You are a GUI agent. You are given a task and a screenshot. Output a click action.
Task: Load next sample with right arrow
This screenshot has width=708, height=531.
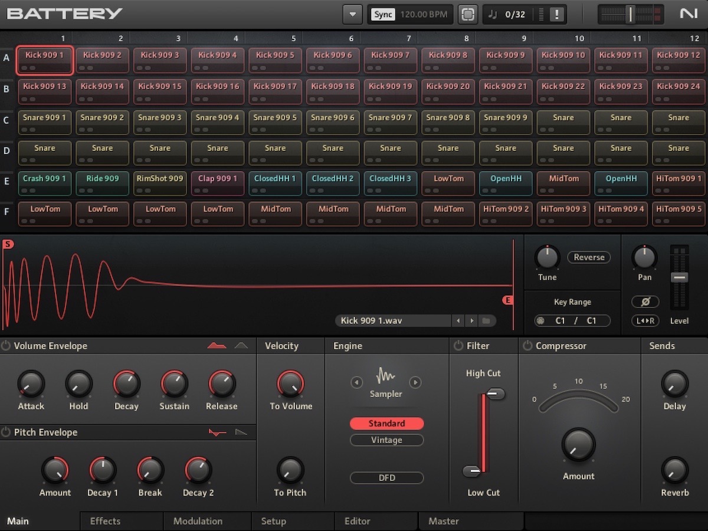pos(471,321)
